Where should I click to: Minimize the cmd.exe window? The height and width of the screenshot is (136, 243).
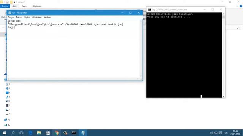pos(204,9)
